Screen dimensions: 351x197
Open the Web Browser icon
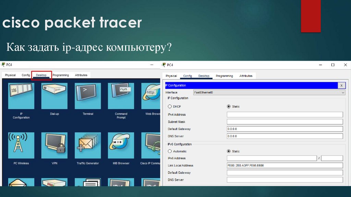[x=151, y=96]
